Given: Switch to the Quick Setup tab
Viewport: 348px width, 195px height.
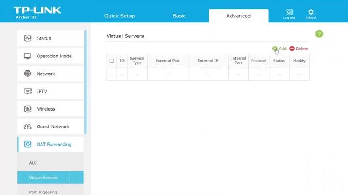Looking at the screenshot, I should tap(120, 16).
